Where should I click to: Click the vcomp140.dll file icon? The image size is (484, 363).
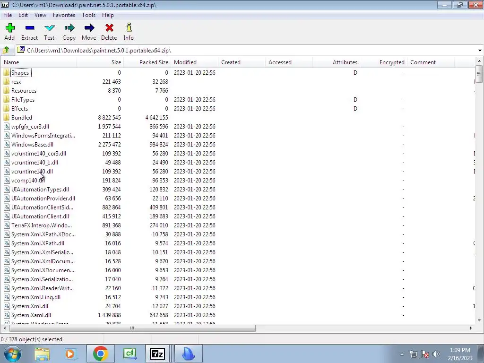pos(7,180)
